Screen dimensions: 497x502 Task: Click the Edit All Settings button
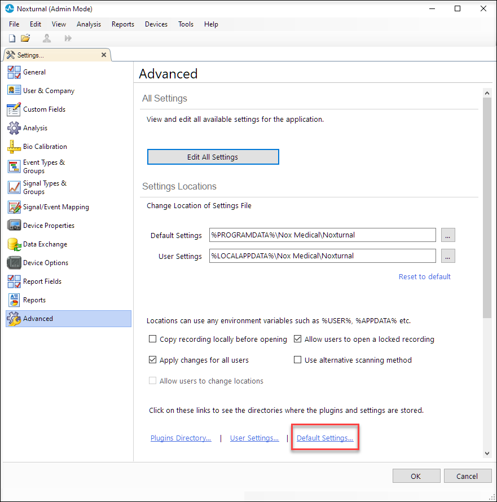click(213, 157)
